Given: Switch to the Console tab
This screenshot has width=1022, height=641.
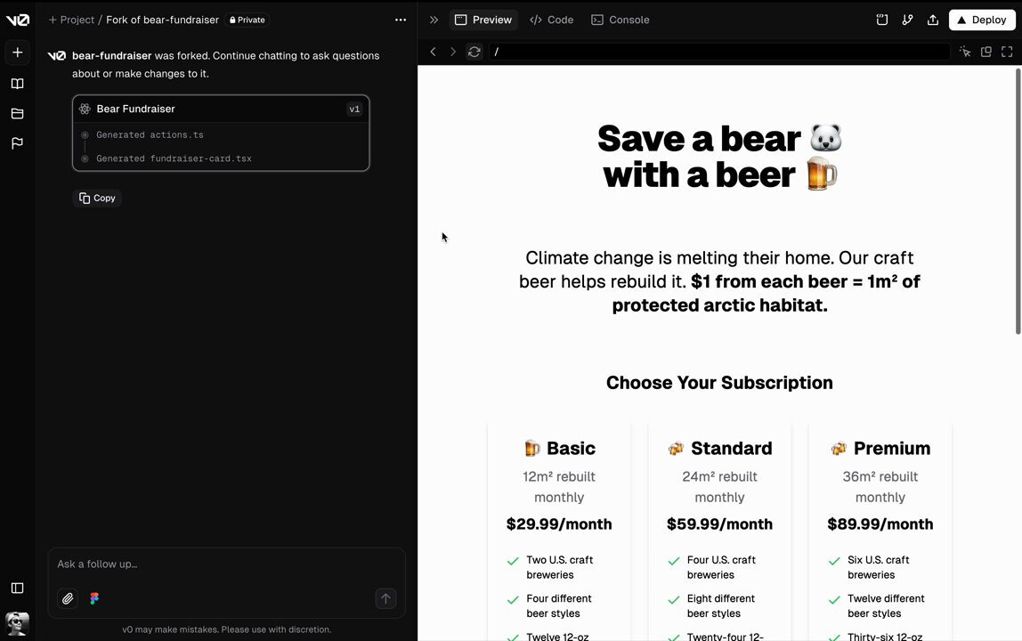Looking at the screenshot, I should click(x=620, y=20).
